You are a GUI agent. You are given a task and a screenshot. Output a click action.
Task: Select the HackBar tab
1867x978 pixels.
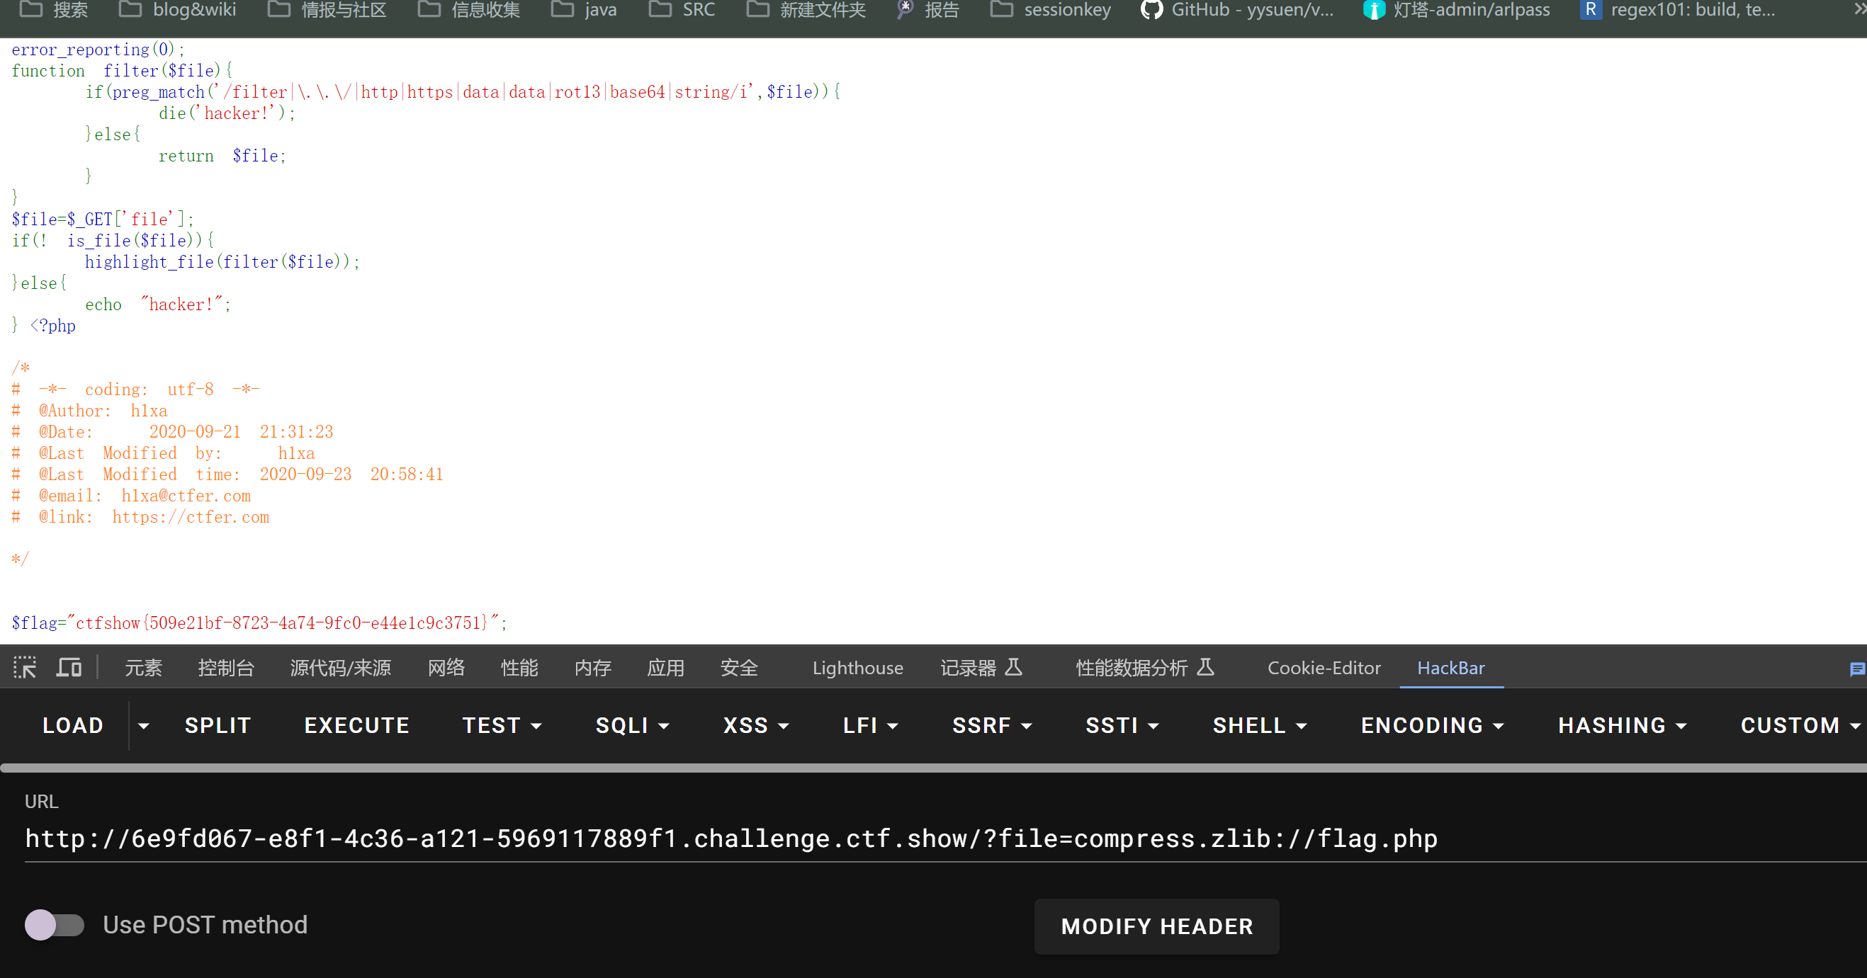pos(1450,668)
